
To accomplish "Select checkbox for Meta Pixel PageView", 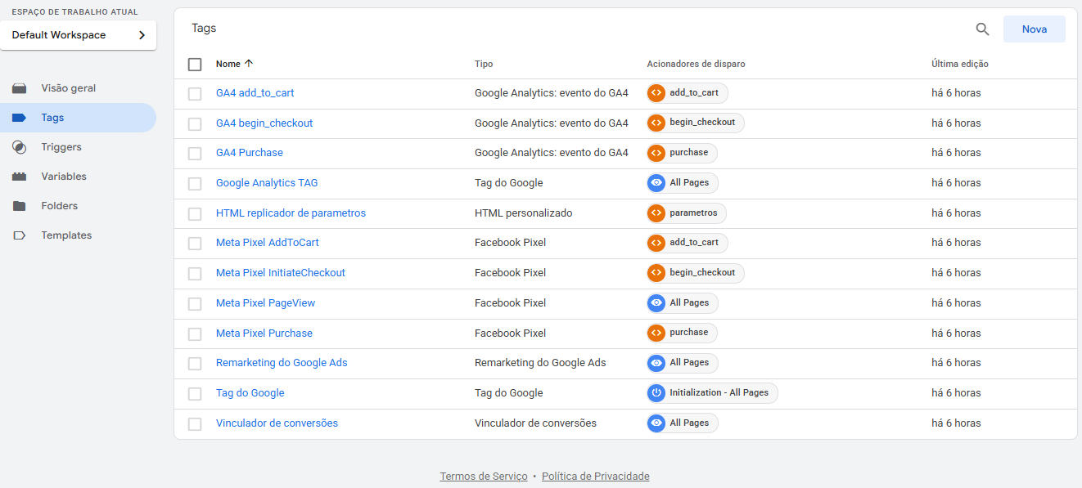I will [x=195, y=304].
